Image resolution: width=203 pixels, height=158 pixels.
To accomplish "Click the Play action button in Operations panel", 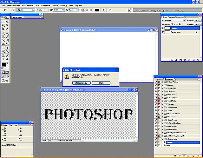I will click(x=185, y=156).
